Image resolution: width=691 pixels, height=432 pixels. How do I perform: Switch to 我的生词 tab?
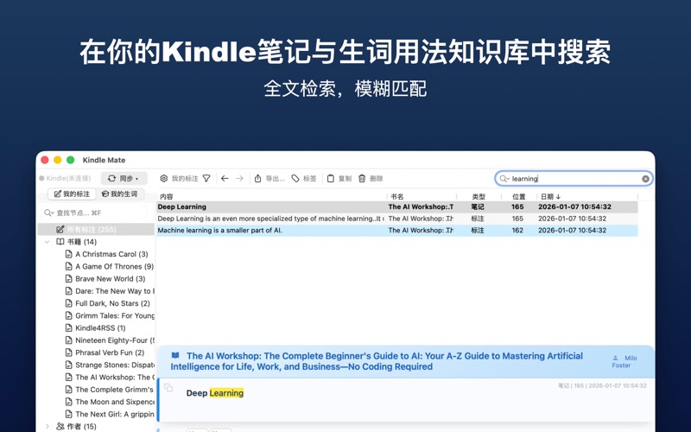click(x=120, y=194)
